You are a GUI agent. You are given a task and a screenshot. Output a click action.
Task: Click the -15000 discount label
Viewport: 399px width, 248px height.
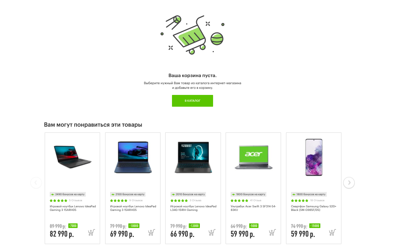point(315,226)
